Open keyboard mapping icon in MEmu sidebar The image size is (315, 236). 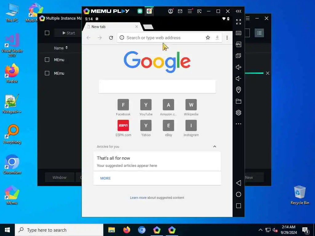[238, 33]
